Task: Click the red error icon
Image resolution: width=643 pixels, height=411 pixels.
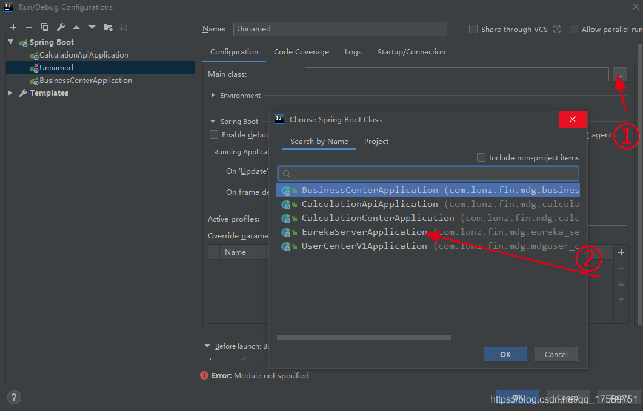Action: (204, 375)
